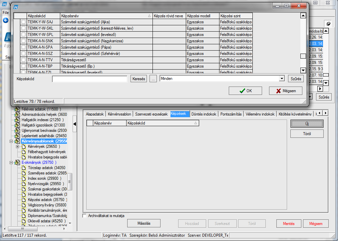
Task: Click folder icon of E-okmányok
Action: 17,163
